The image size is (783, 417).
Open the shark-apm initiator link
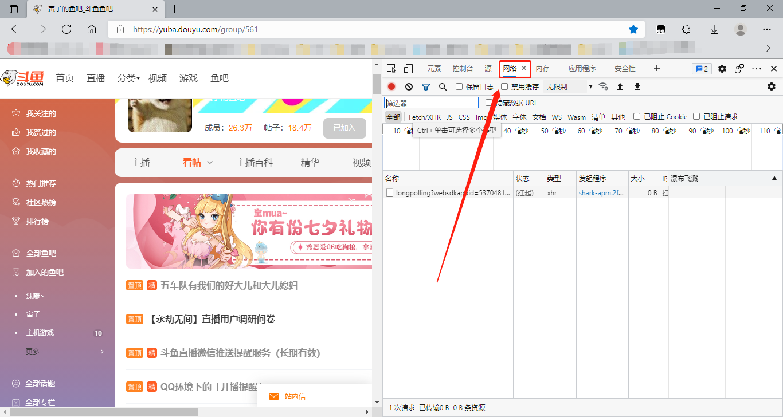coord(600,193)
